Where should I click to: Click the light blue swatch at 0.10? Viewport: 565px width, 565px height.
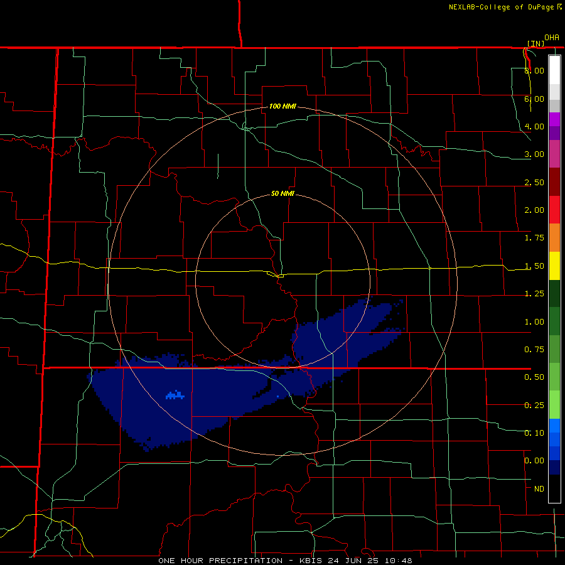[554, 426]
